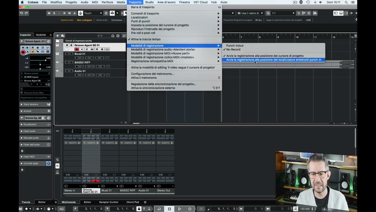The height and width of the screenshot is (212, 376).
Task: Click left locator position field 3.1.1.0
Action: [x=94, y=209]
